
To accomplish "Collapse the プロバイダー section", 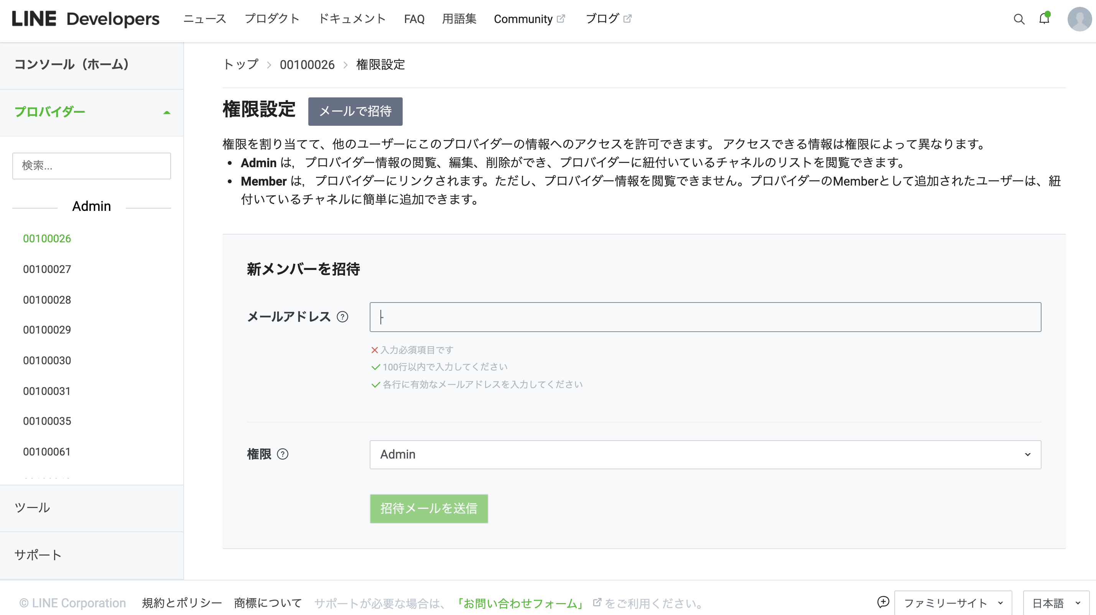I will pos(166,112).
